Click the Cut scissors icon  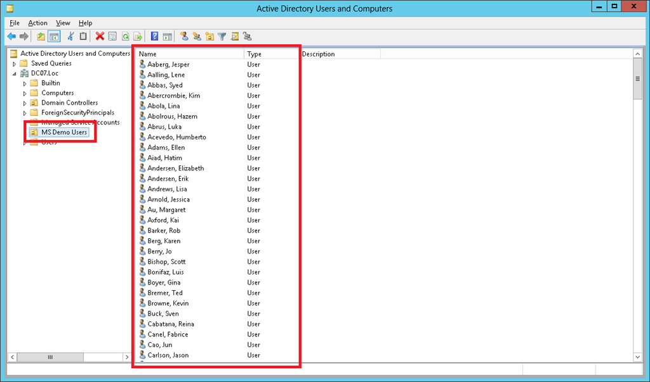pos(71,37)
